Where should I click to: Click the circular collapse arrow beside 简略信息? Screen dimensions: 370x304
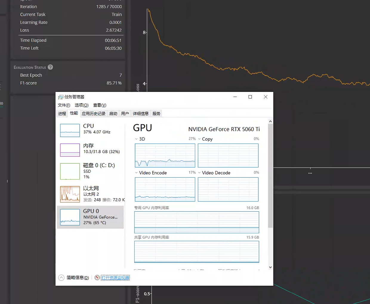(61, 277)
